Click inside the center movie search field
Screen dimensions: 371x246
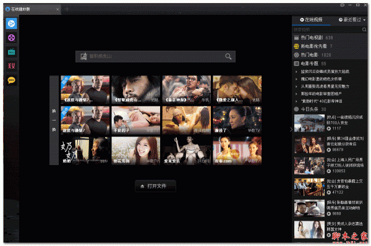pyautogui.click(x=155, y=56)
